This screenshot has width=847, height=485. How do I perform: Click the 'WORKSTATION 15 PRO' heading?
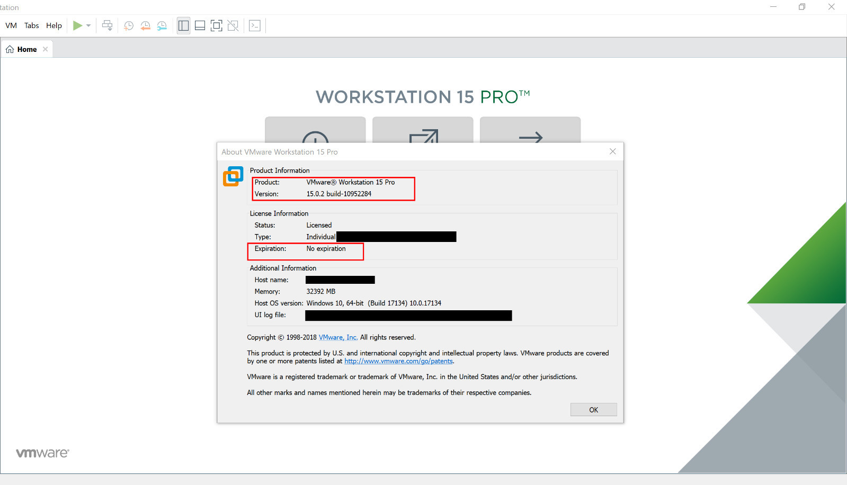pyautogui.click(x=423, y=97)
